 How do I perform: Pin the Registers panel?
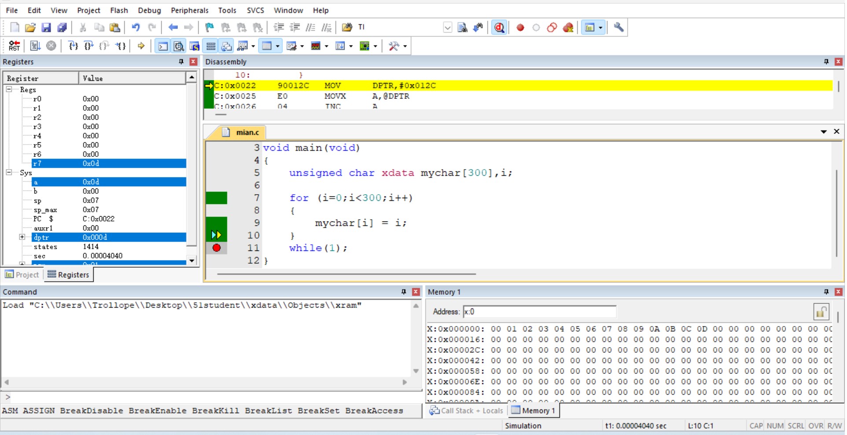(181, 62)
